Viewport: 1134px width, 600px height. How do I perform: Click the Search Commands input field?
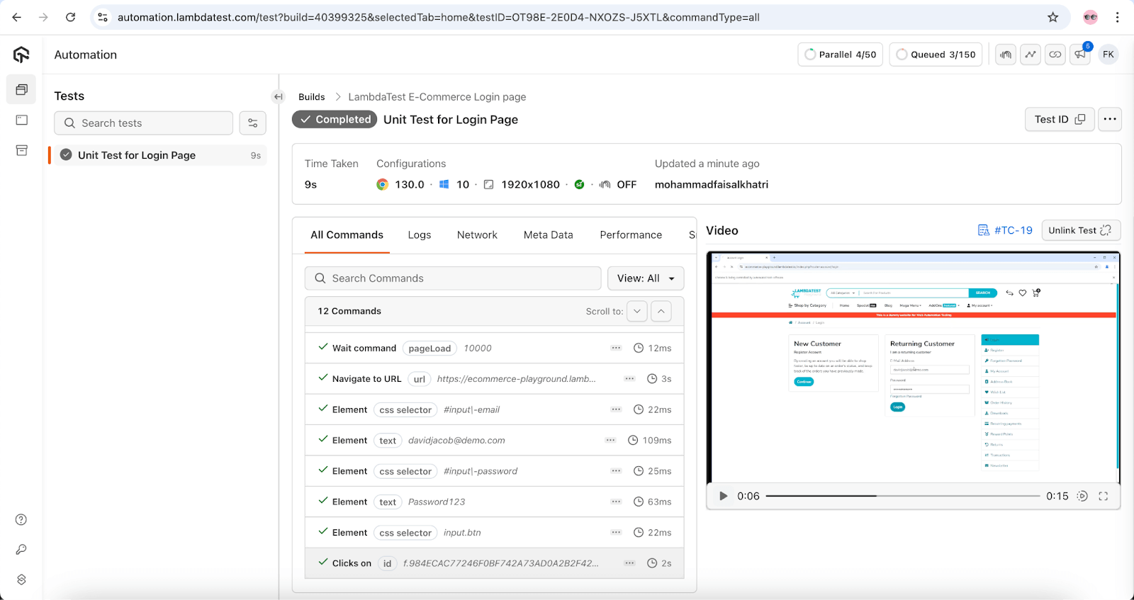(453, 278)
